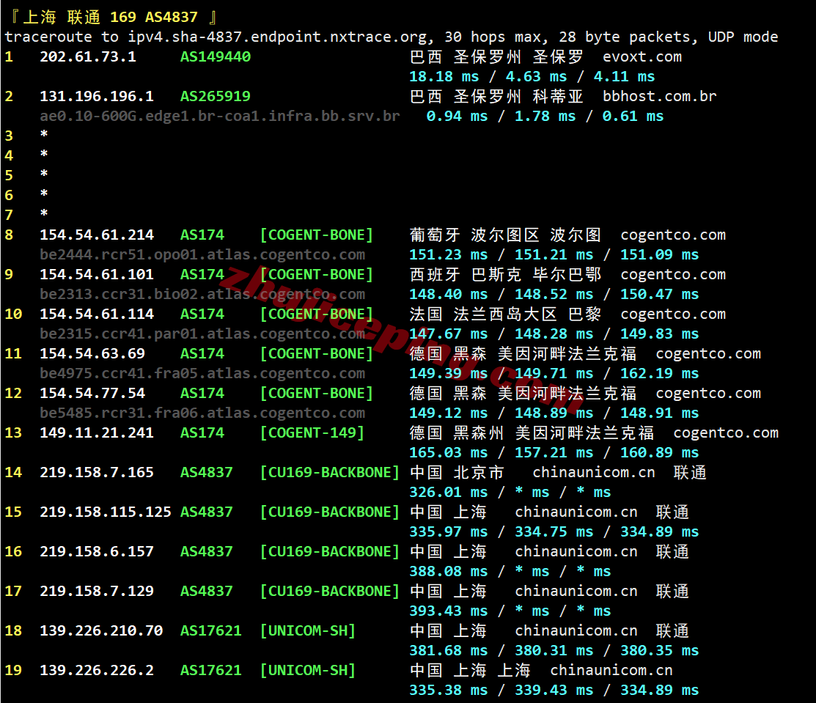This screenshot has height=703, width=816.
Task: Click the 18.18 ms latency value
Action: (444, 76)
